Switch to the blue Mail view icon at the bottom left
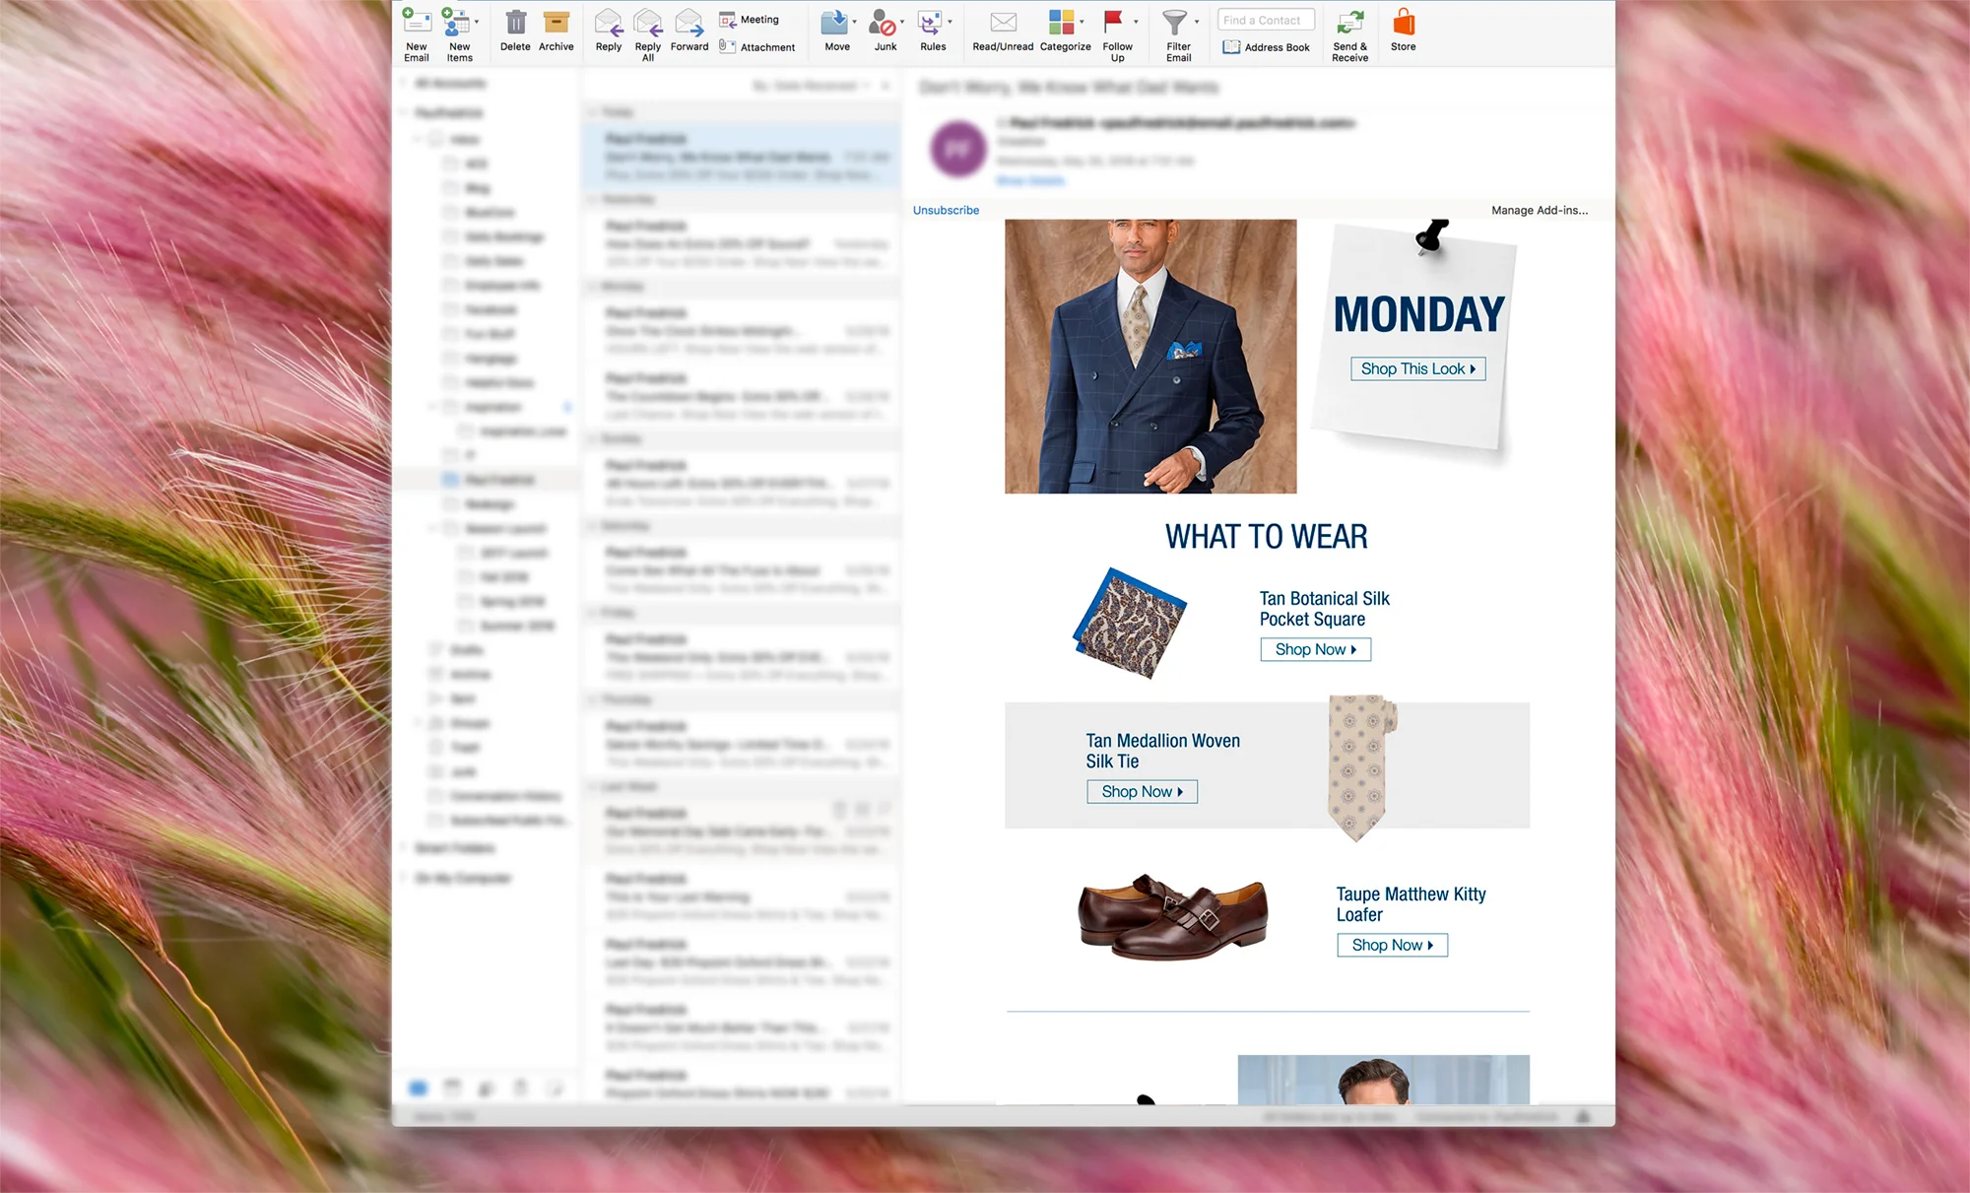The height and width of the screenshot is (1193, 1970). (418, 1088)
